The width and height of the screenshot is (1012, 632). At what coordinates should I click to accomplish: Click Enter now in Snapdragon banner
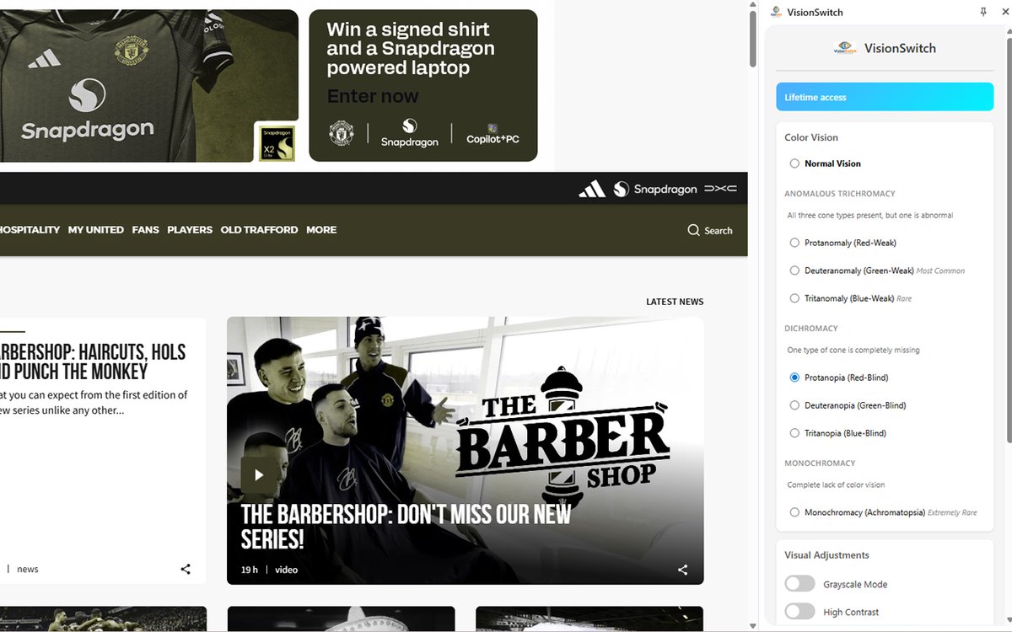[373, 96]
